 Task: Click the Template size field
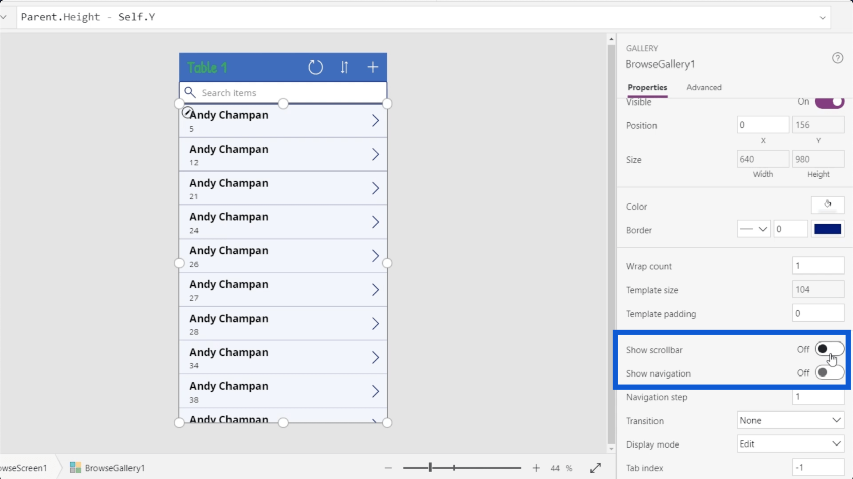tap(818, 289)
